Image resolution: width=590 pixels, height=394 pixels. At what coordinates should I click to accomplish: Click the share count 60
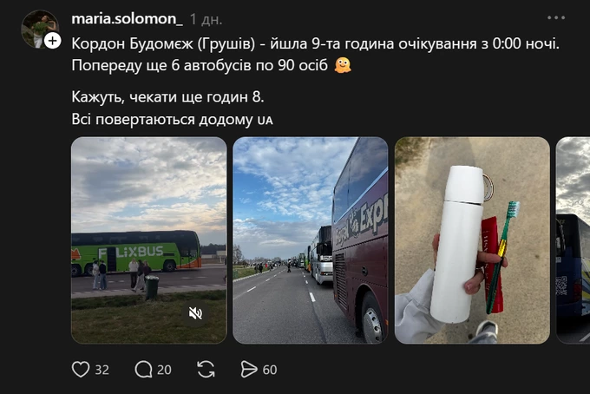click(x=270, y=370)
